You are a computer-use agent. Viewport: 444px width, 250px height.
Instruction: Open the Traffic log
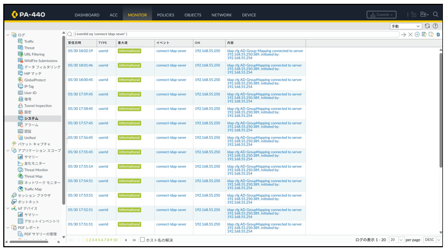[x=29, y=41]
